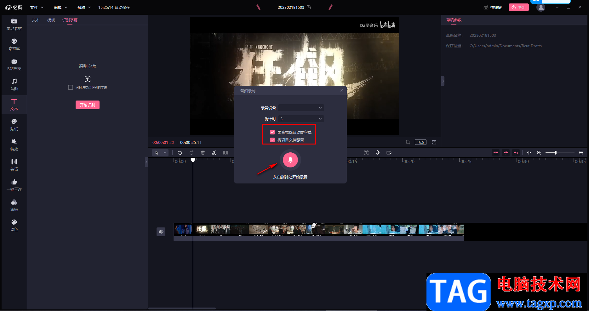The image size is (589, 311).
Task: Click the draft save path text
Action: [506, 46]
